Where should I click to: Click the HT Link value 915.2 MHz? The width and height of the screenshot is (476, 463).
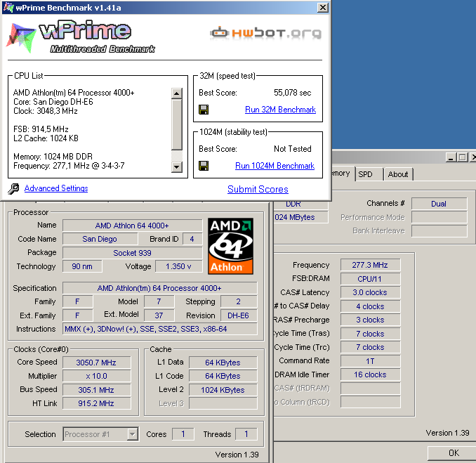(96, 403)
